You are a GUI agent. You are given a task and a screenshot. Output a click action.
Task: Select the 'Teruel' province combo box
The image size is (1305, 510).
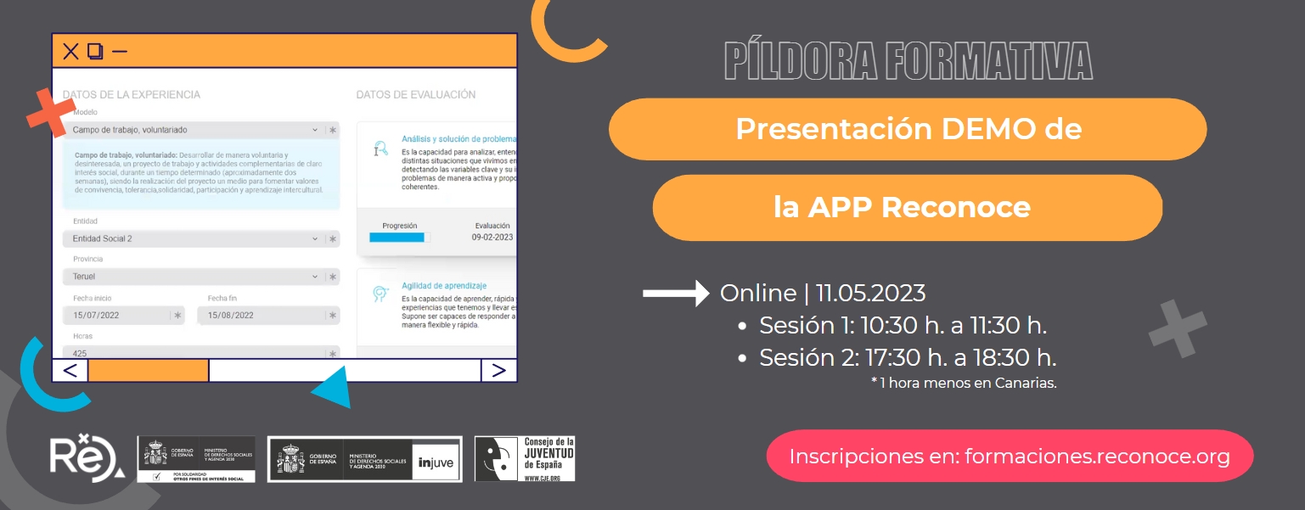point(201,277)
